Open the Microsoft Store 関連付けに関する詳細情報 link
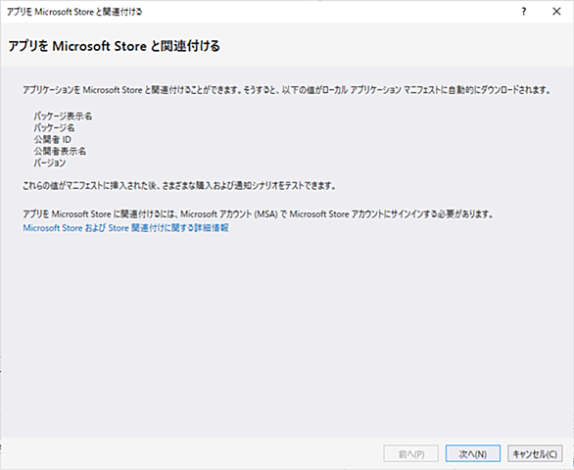The height and width of the screenshot is (470, 574). coord(126,228)
